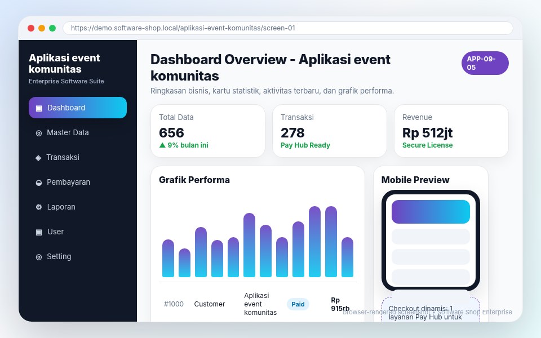This screenshot has width=541, height=338.
Task: Click the red window close dot
Action: [x=31, y=28]
